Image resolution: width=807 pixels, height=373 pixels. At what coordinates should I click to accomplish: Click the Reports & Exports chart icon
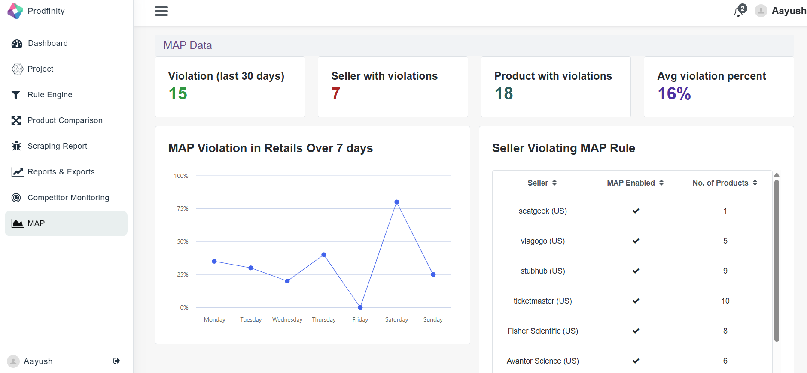click(17, 172)
